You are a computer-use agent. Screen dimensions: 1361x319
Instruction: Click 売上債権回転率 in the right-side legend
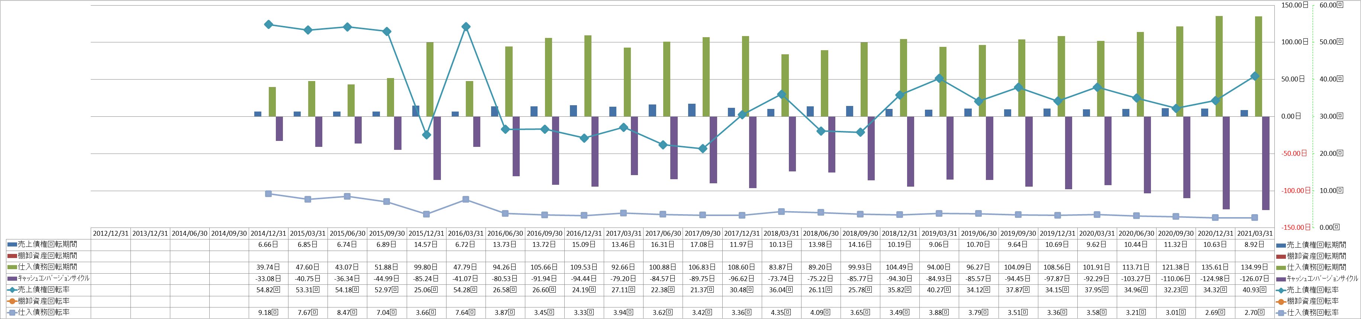tap(1307, 290)
